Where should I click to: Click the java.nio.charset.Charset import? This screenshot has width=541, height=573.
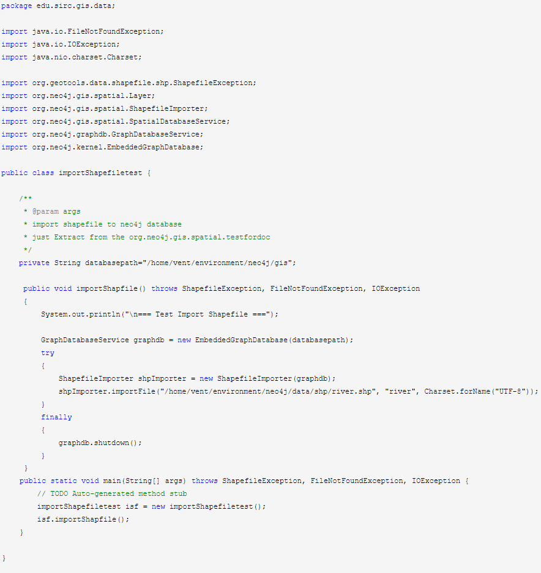tap(71, 57)
